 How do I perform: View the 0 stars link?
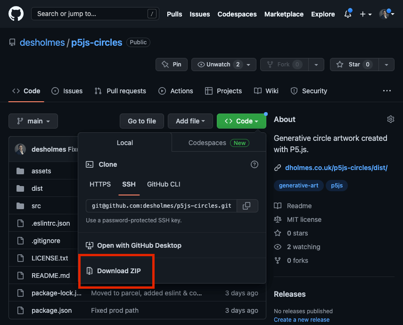pyautogui.click(x=291, y=233)
